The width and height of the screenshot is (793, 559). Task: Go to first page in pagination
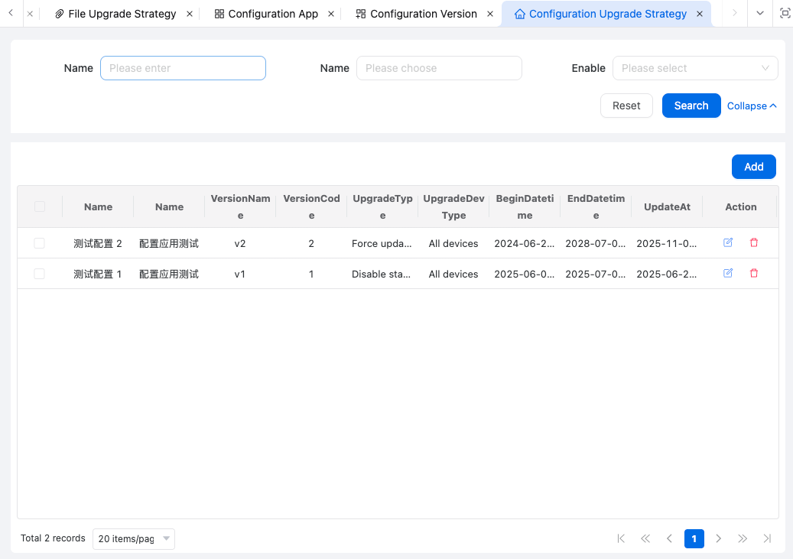pyautogui.click(x=621, y=538)
